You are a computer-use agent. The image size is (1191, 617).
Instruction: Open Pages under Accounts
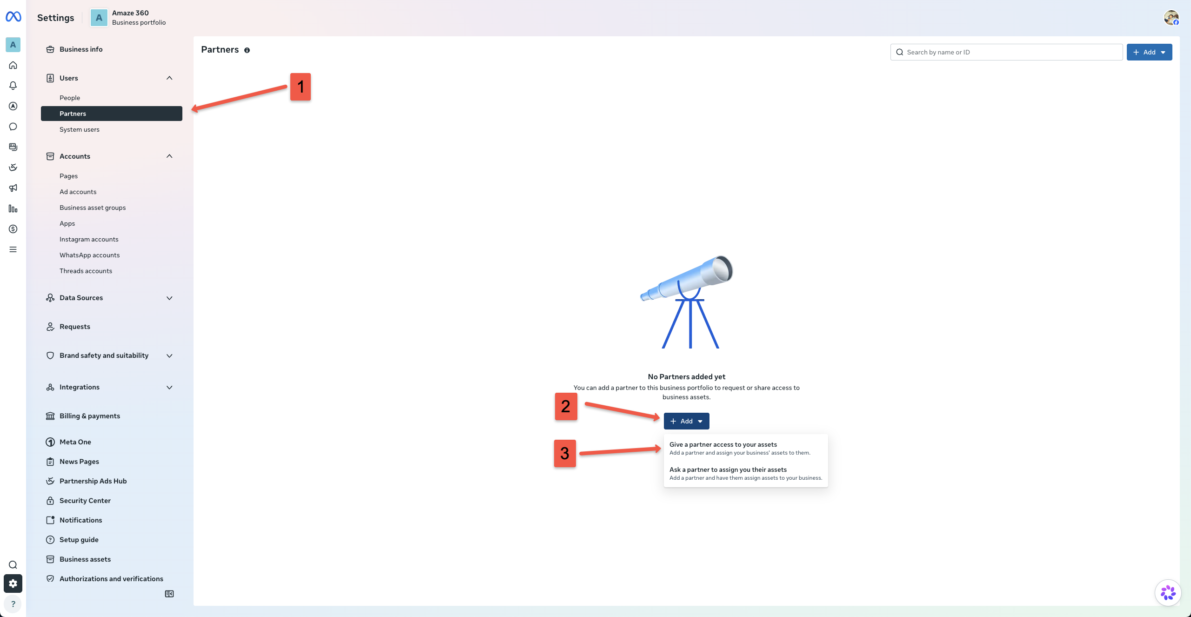pos(112,176)
